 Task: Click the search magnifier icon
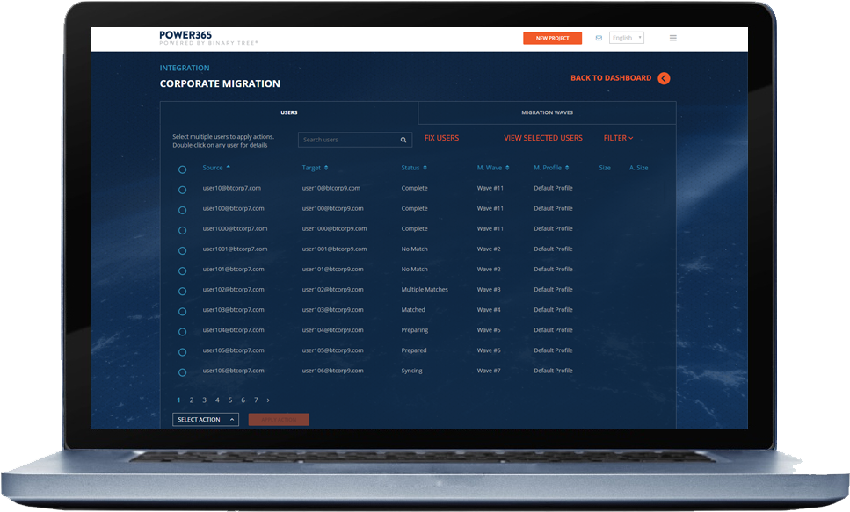[x=403, y=140]
